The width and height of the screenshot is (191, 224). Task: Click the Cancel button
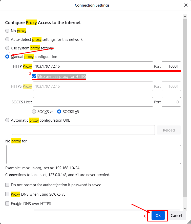coord(176,216)
